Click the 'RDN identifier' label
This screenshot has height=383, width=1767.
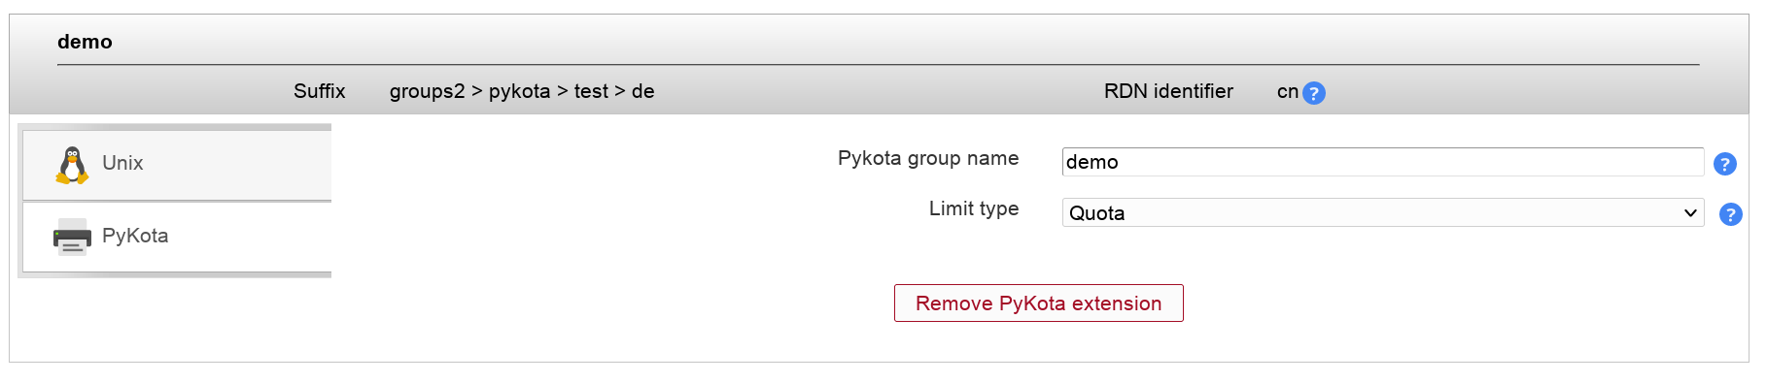[x=1168, y=91]
